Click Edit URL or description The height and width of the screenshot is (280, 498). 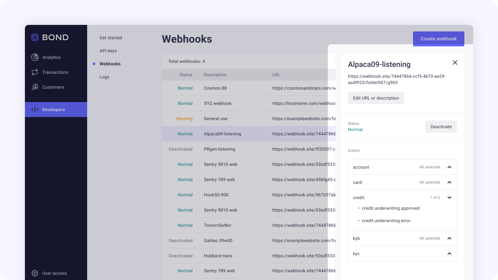point(376,98)
